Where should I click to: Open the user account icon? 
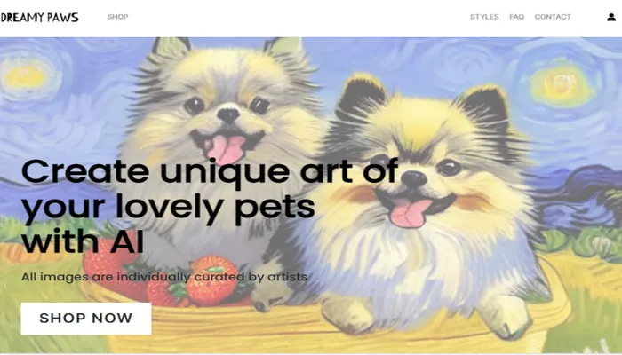tap(611, 17)
